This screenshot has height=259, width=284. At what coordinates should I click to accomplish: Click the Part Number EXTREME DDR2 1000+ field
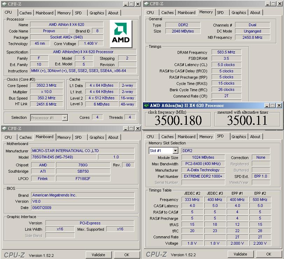point(203,176)
